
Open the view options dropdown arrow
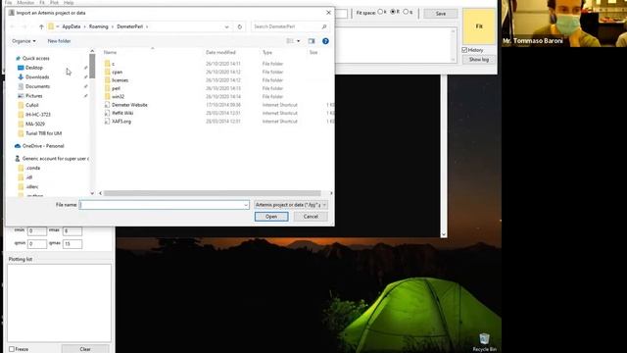(x=298, y=41)
